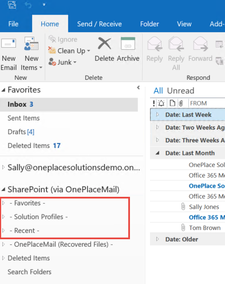Open the Folder ribbon tab
Image resolution: width=225 pixels, height=284 pixels.
click(149, 24)
